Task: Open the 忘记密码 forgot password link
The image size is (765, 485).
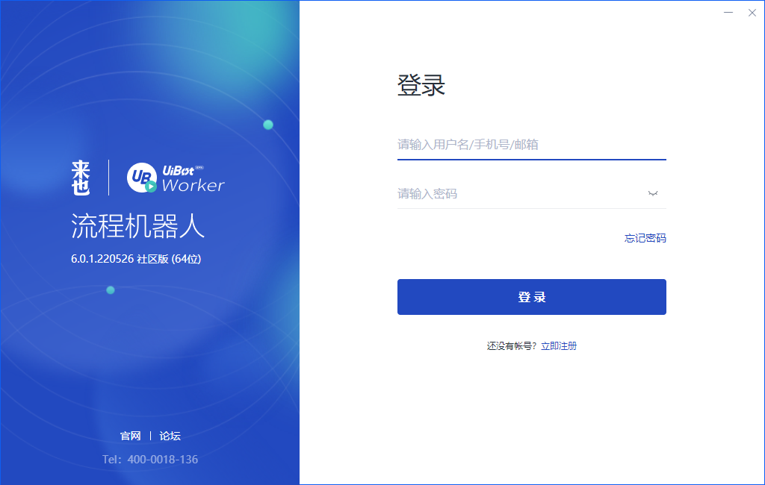Action: click(x=645, y=238)
